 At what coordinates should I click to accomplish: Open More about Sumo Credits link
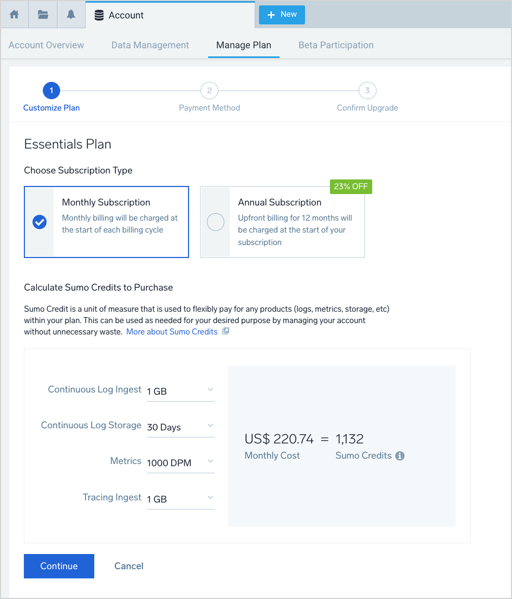coord(172,332)
